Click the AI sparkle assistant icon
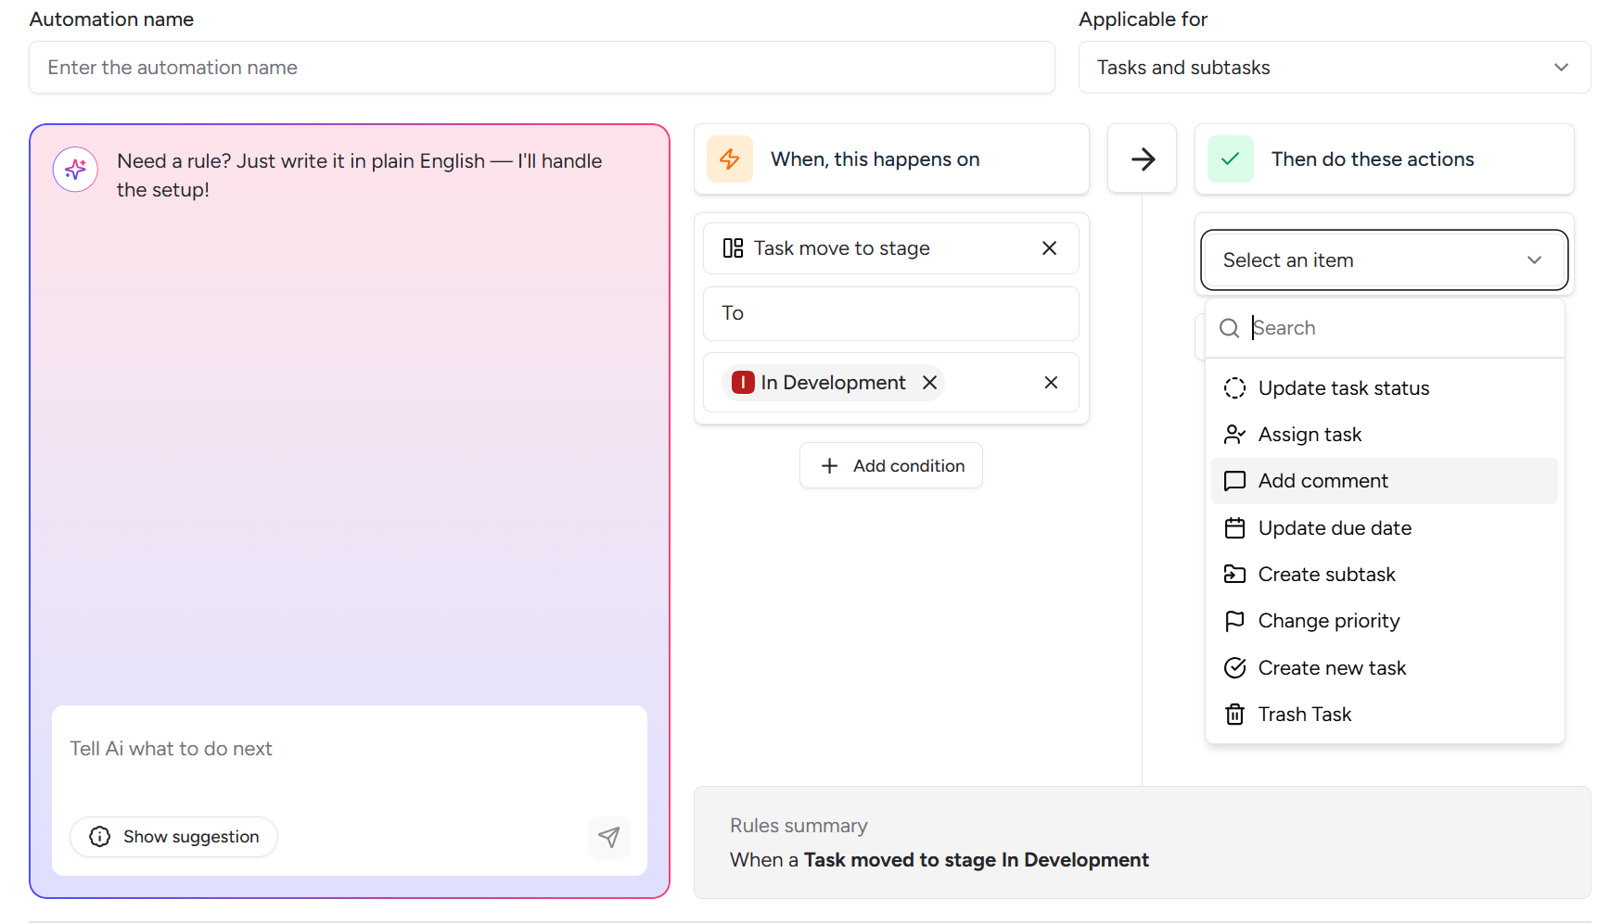This screenshot has height=924, width=1610. pyautogui.click(x=75, y=170)
